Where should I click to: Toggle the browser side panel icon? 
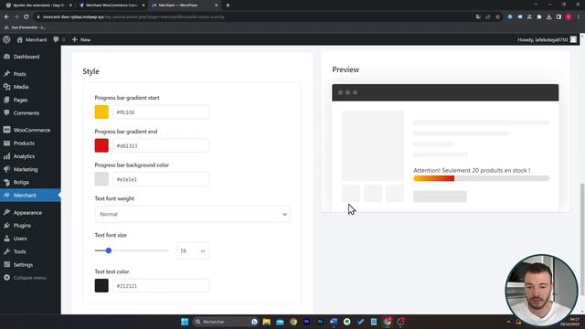pos(558,16)
